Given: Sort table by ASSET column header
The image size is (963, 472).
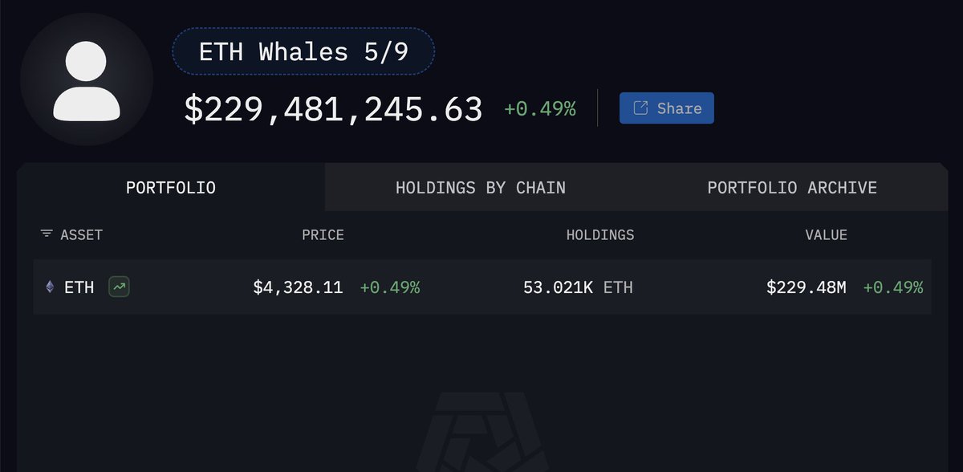Looking at the screenshot, I should coord(82,235).
